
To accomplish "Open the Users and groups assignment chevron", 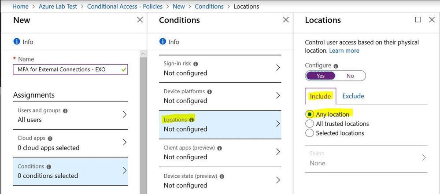I will click(x=125, y=114).
